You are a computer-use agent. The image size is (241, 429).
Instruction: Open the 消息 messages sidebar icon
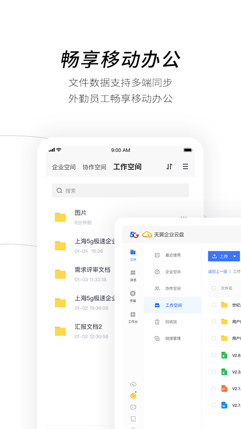pyautogui.click(x=133, y=276)
